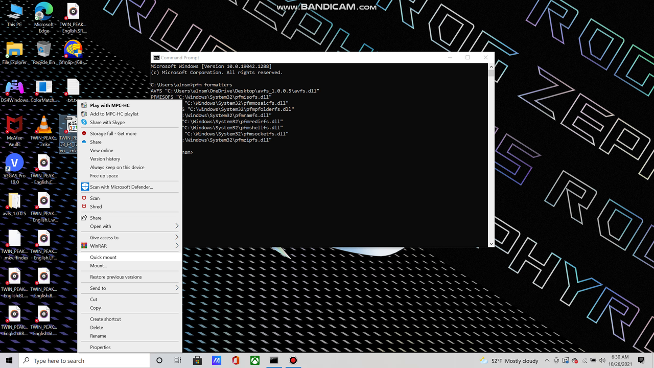Image resolution: width=654 pixels, height=368 pixels.
Task: Maximize the Command Prompt window
Action: click(468, 58)
